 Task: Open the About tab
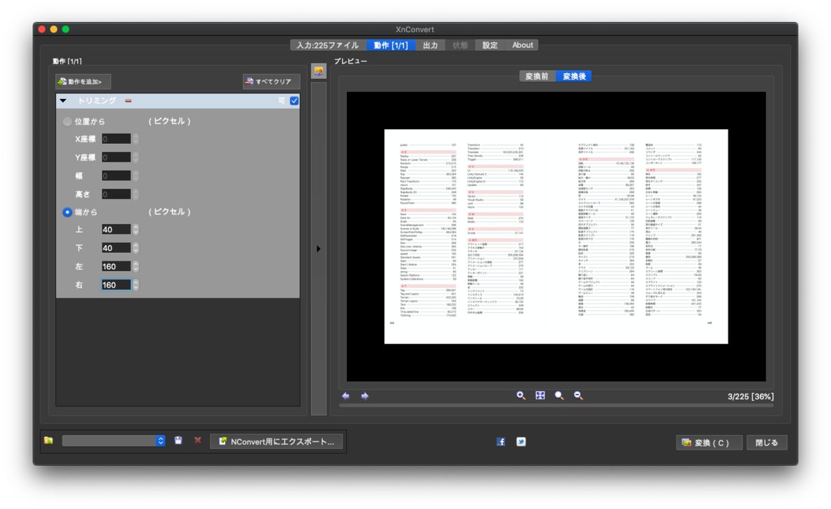[523, 45]
